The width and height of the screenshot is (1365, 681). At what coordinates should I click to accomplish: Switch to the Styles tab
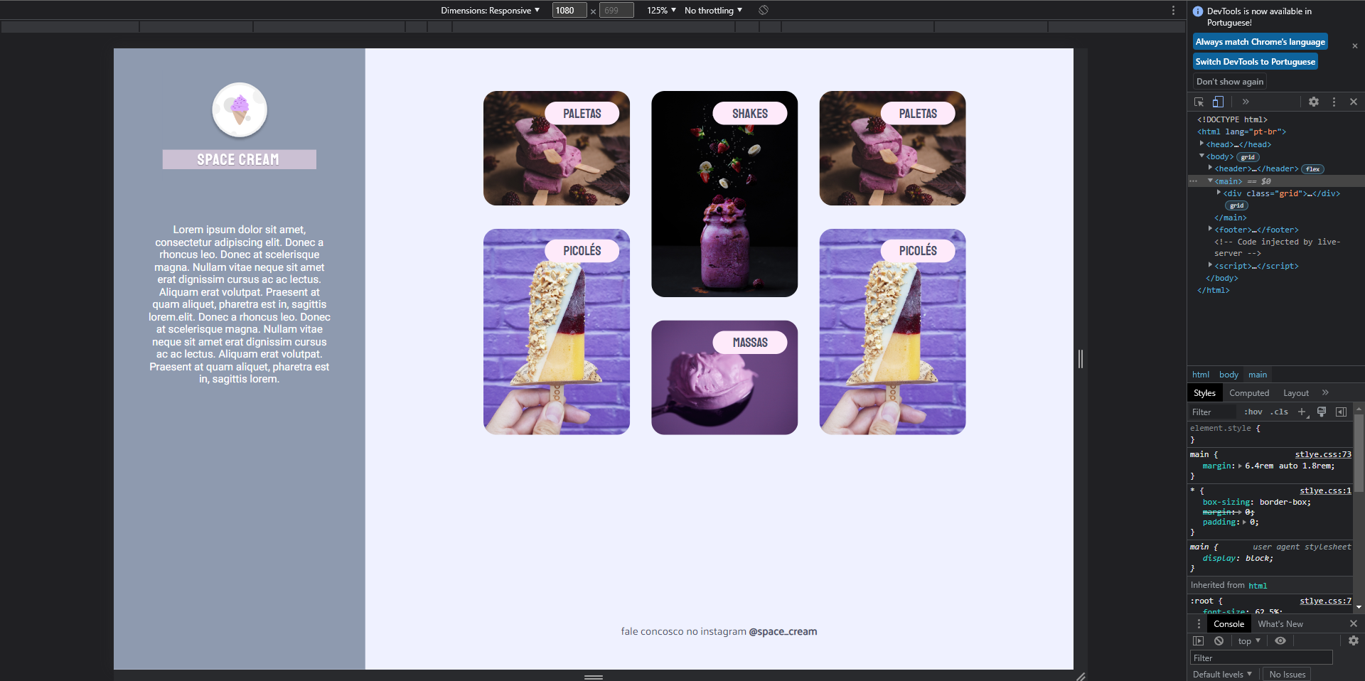[x=1204, y=393]
